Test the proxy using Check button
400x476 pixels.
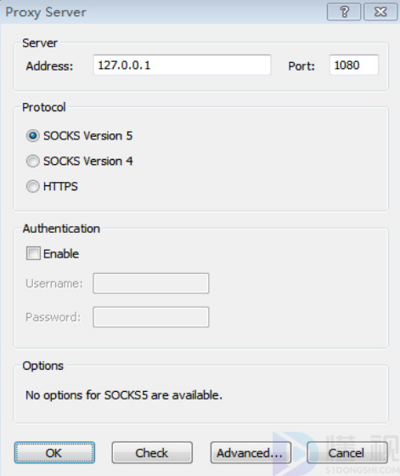[152, 452]
